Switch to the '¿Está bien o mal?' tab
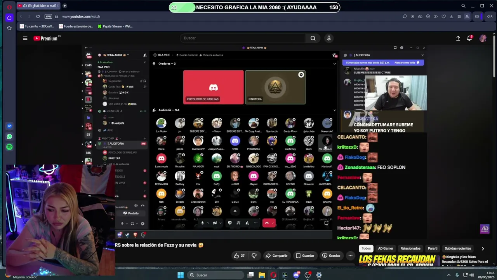Viewport: 497px width, 280px height. pos(38,6)
